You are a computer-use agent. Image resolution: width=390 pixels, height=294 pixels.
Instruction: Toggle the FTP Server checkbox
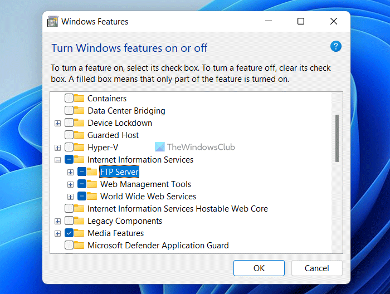[82, 171]
